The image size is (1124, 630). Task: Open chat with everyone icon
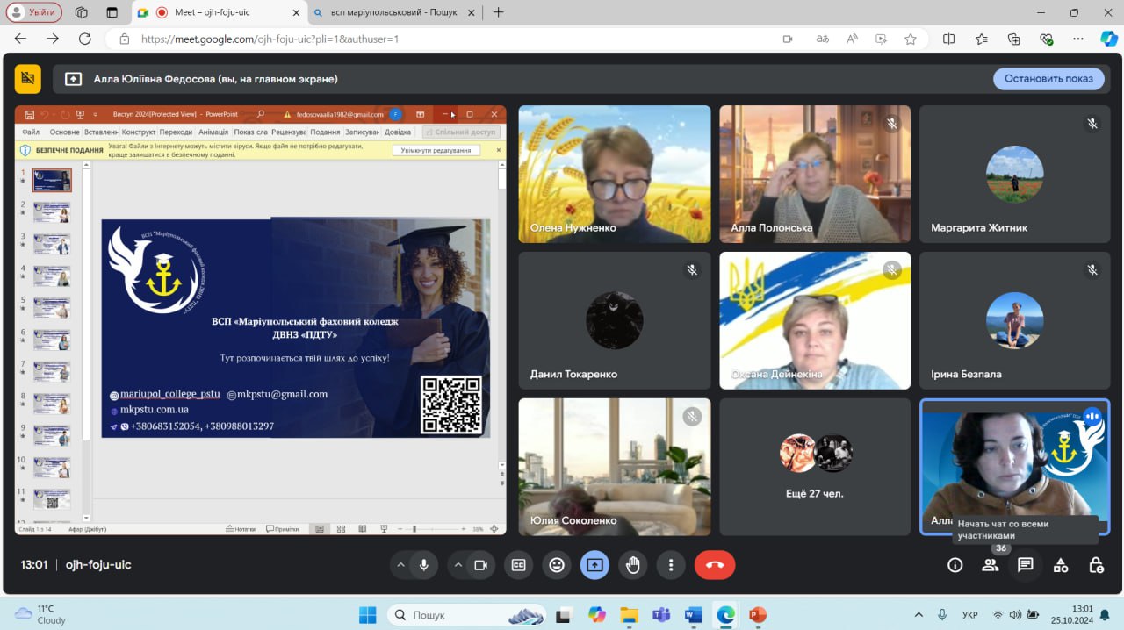tap(1025, 565)
